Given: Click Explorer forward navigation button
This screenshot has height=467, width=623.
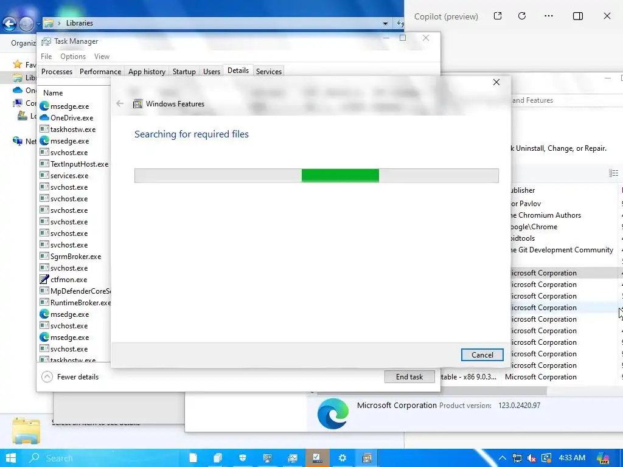Looking at the screenshot, I should 26,24.
